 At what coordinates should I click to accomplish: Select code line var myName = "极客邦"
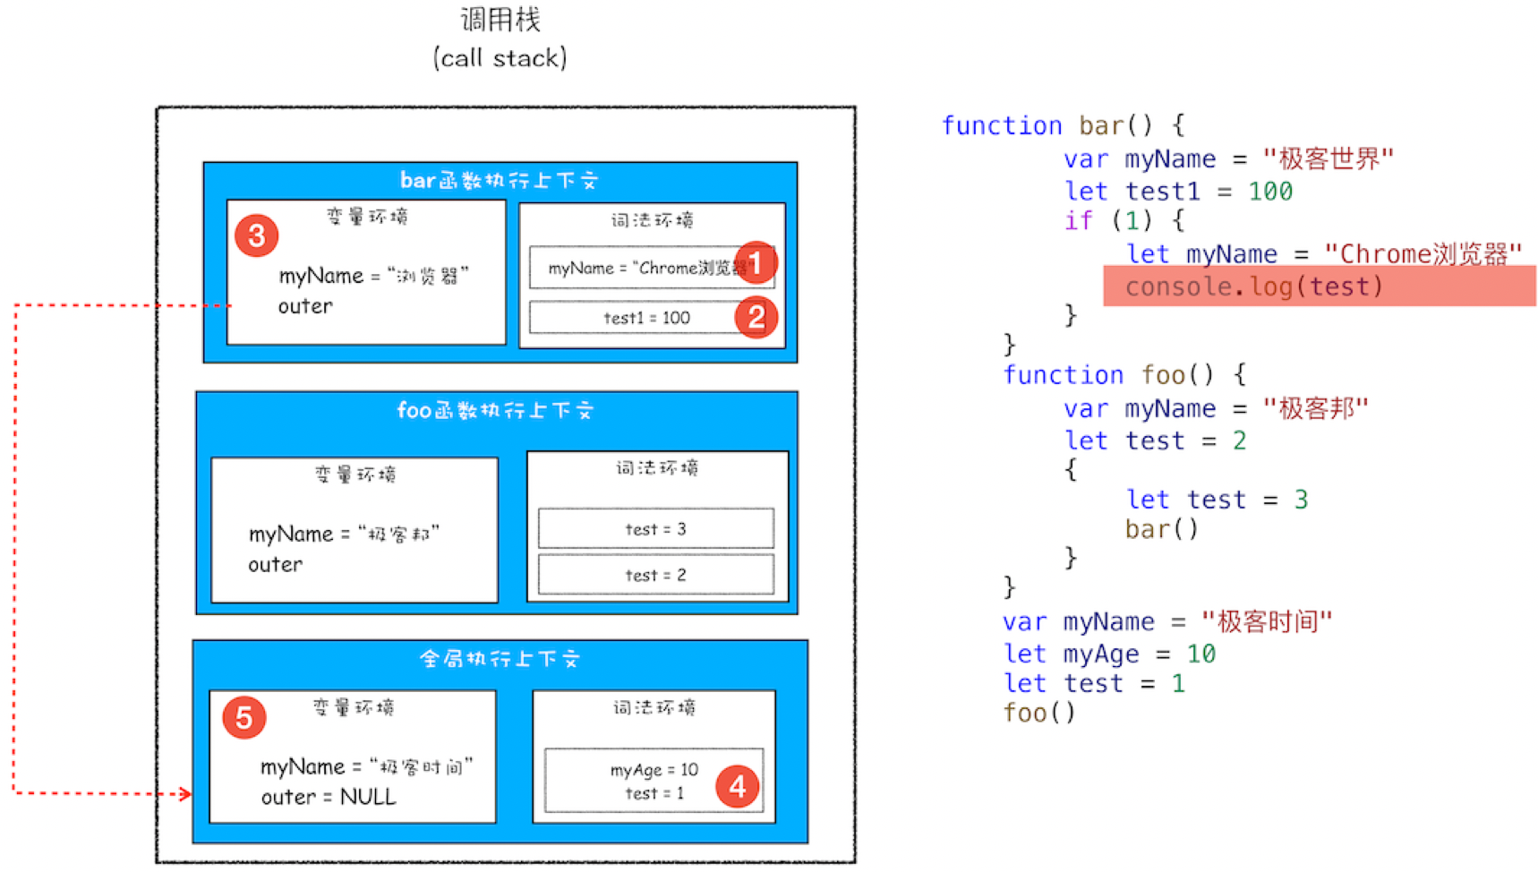point(1216,408)
